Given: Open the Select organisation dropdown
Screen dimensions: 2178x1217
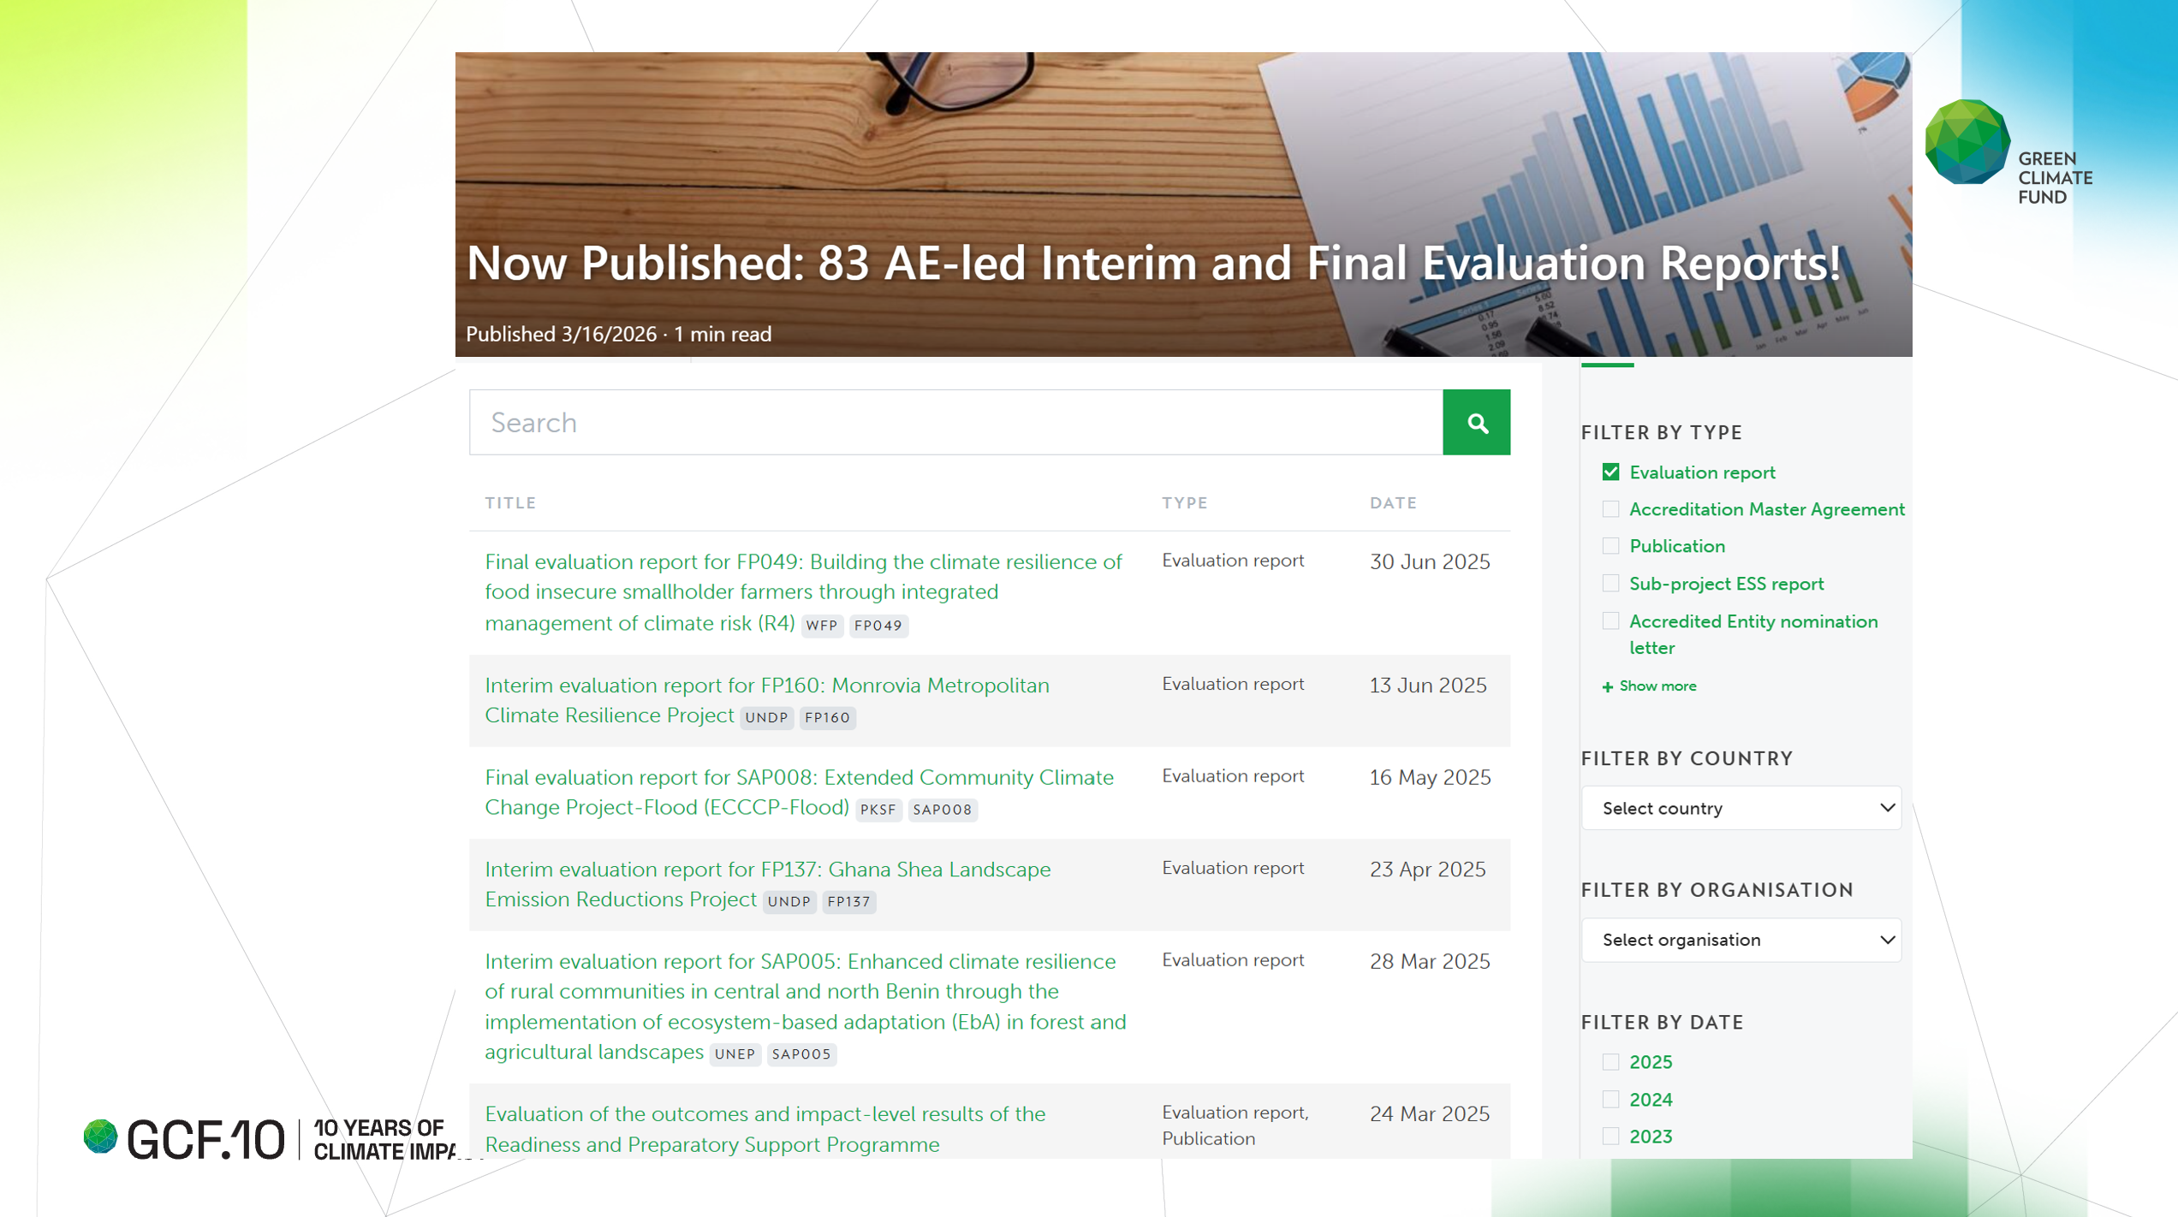Looking at the screenshot, I should (1741, 940).
